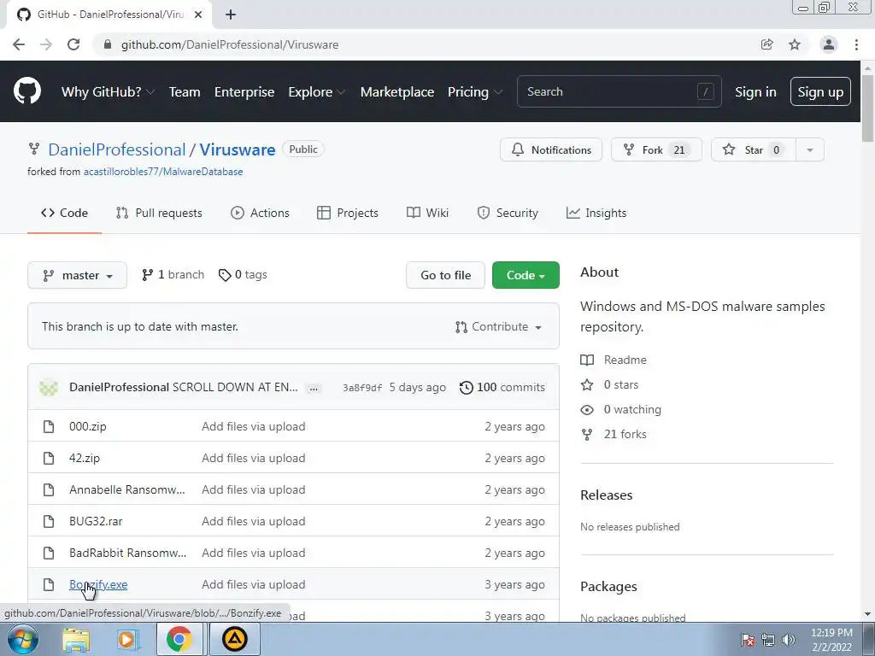
Task: Open DanielProfessional owner profile link
Action: pyautogui.click(x=116, y=149)
